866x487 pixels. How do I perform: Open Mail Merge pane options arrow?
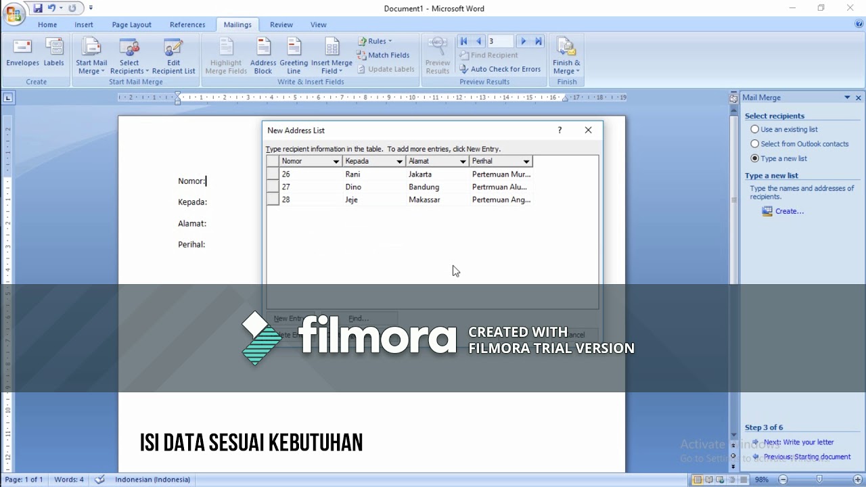pyautogui.click(x=847, y=98)
